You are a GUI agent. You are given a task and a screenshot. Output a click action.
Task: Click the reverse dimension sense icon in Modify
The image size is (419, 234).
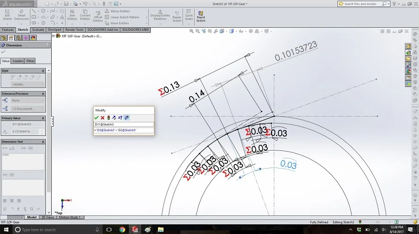pyautogui.click(x=114, y=117)
